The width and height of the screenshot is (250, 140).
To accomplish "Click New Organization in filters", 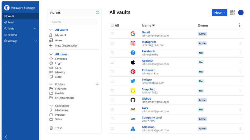I will (66, 46).
